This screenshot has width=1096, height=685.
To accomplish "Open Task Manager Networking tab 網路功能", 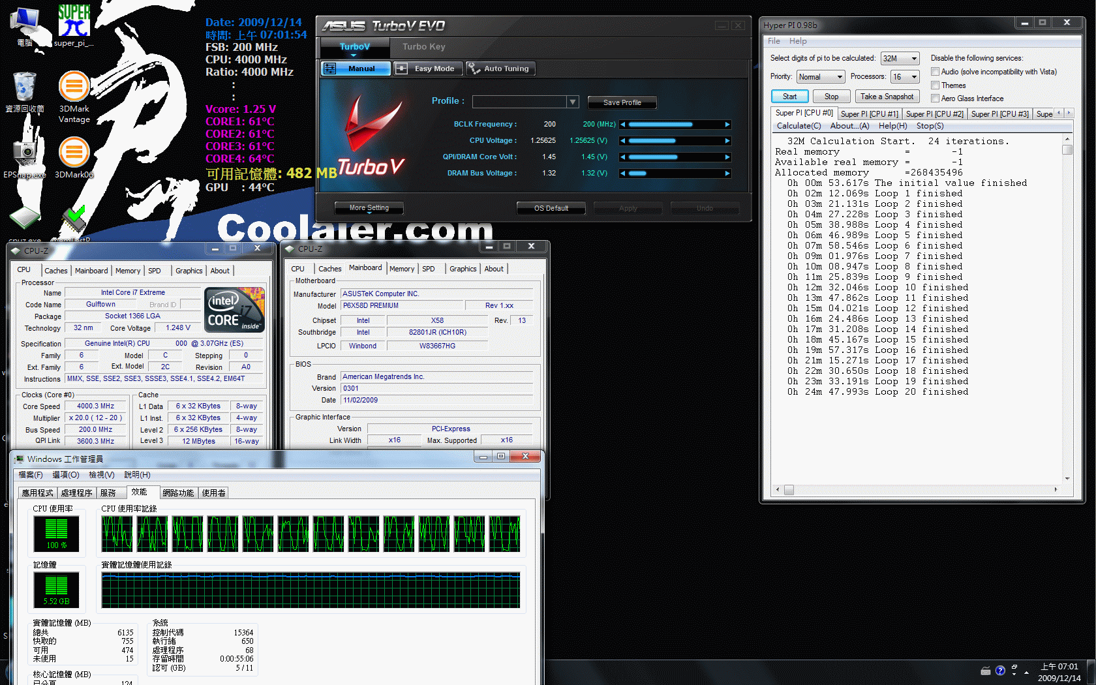I will (x=178, y=493).
